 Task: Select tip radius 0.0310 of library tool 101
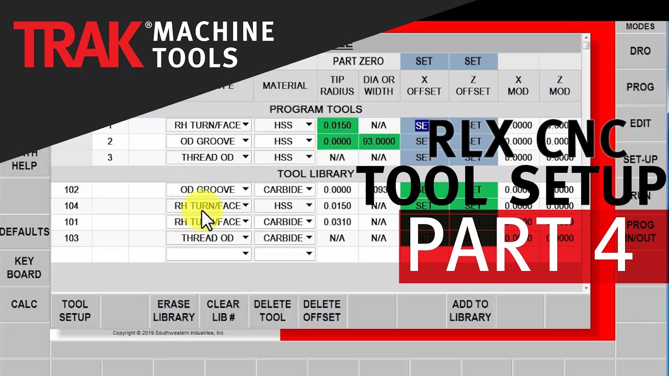click(337, 221)
